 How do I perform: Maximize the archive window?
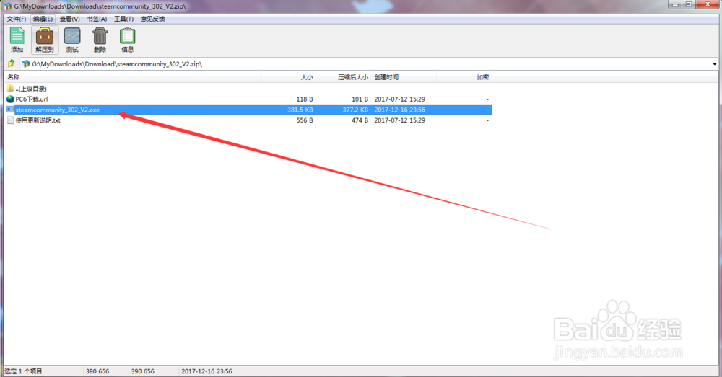(x=689, y=4)
